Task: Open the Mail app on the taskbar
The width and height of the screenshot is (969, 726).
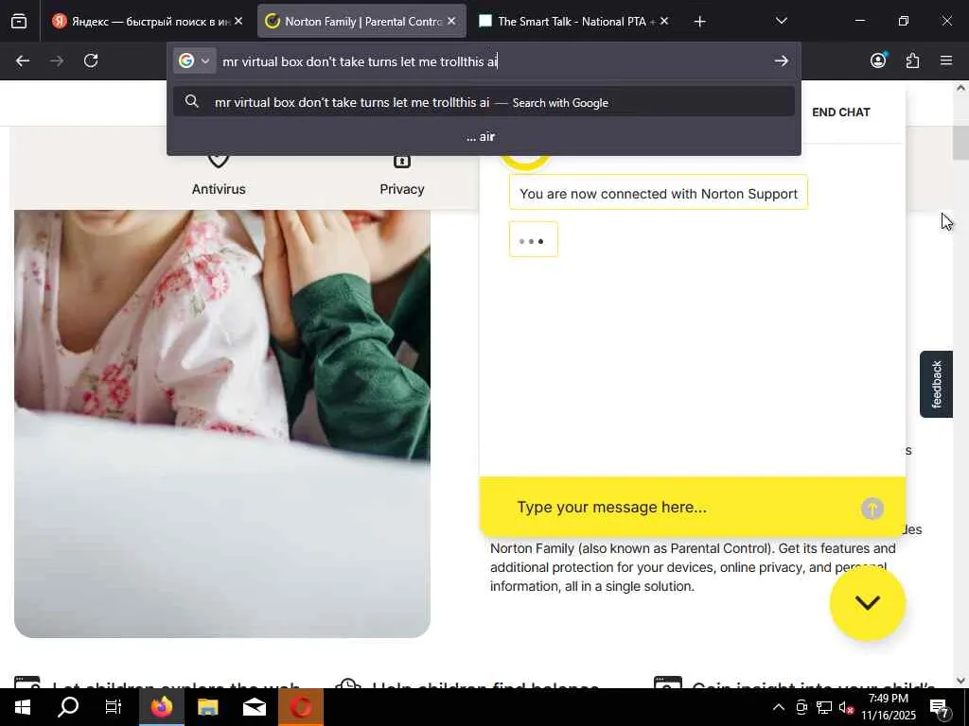Action: tap(254, 707)
